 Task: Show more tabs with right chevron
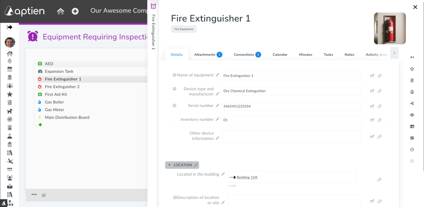click(x=394, y=53)
